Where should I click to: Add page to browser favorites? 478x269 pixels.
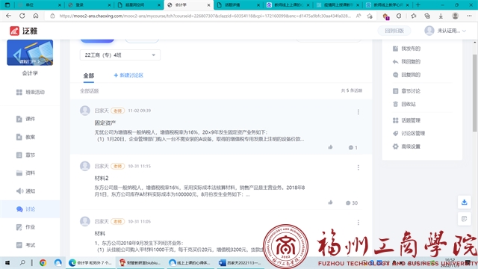pos(370,16)
